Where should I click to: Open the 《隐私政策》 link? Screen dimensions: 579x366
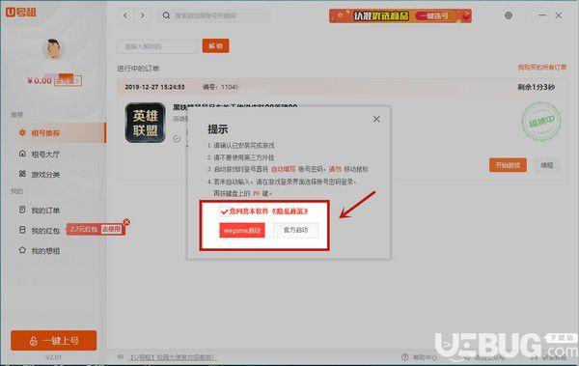click(289, 211)
